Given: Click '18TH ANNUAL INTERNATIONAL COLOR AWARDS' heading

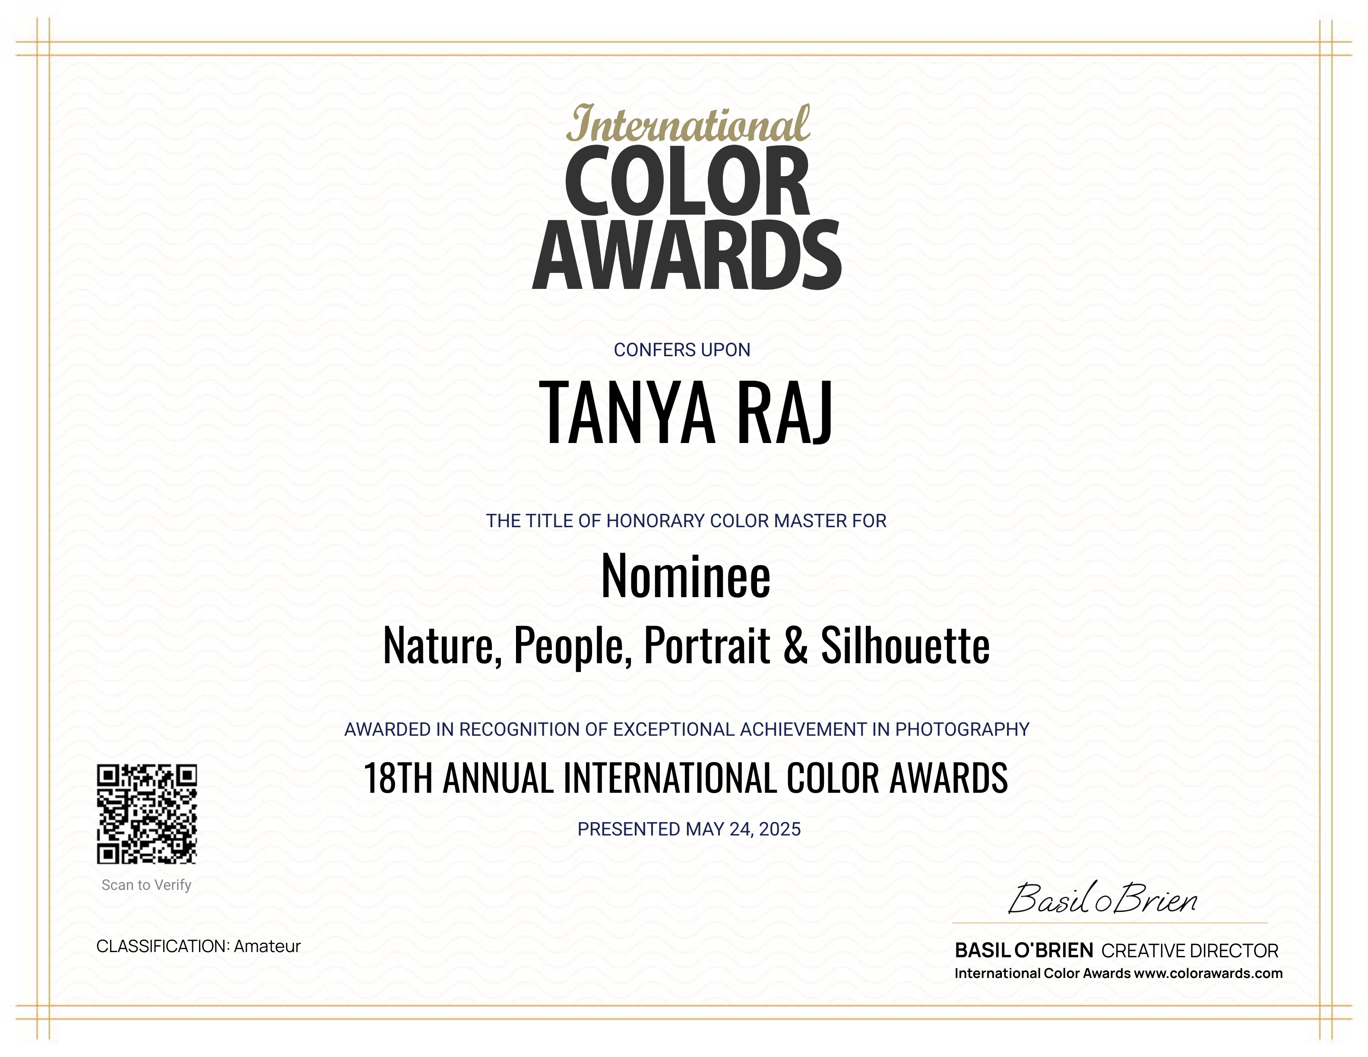Looking at the screenshot, I should pos(686,779).
